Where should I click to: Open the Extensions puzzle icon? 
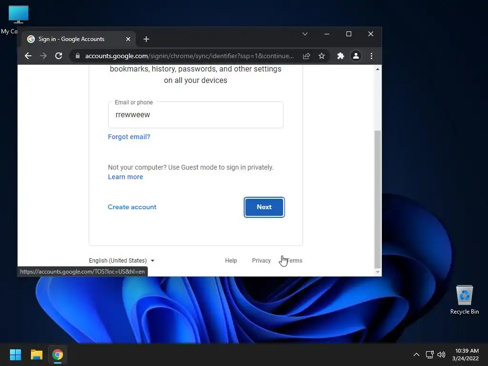click(341, 56)
